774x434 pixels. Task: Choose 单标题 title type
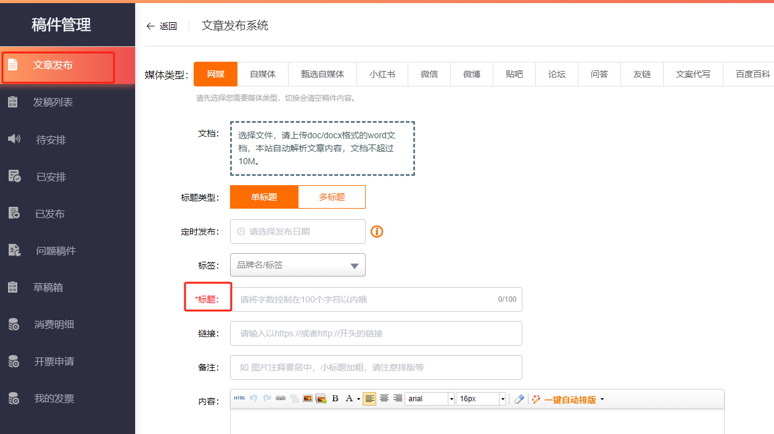pos(264,197)
